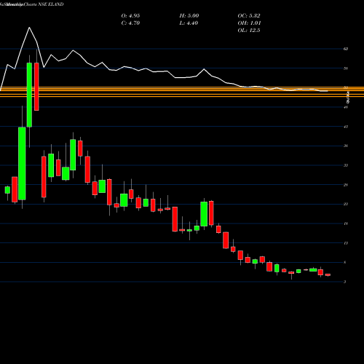Click the tallest green candlestick near 58
This screenshot has width=364, height=364.
tap(29, 95)
